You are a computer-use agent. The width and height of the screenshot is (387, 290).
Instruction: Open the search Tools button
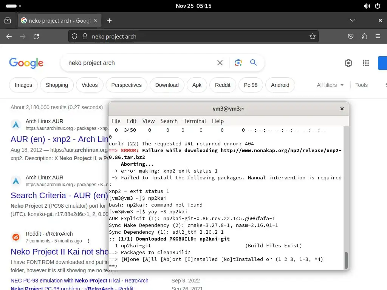[361, 85]
